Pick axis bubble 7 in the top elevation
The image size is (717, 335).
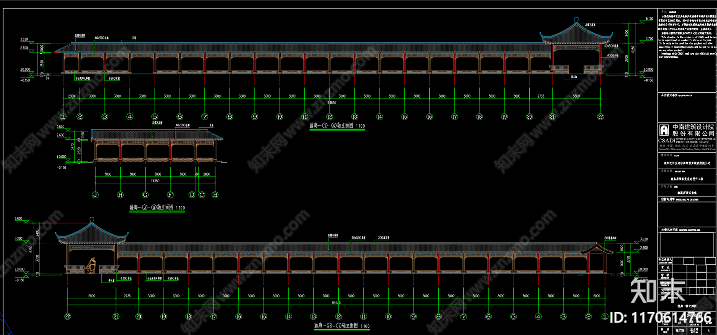pos(205,116)
